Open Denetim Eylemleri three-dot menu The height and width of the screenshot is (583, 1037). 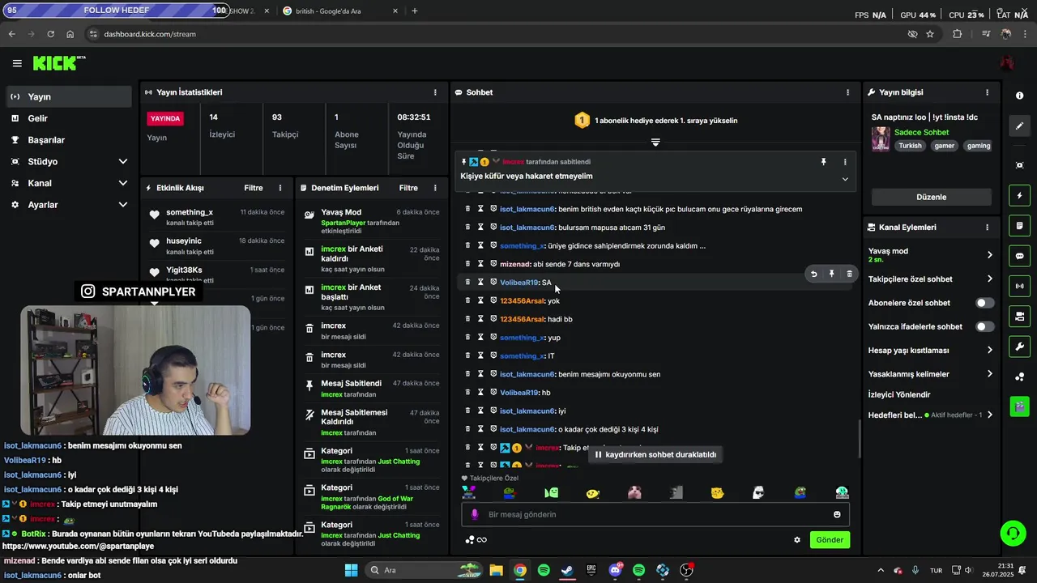point(435,188)
